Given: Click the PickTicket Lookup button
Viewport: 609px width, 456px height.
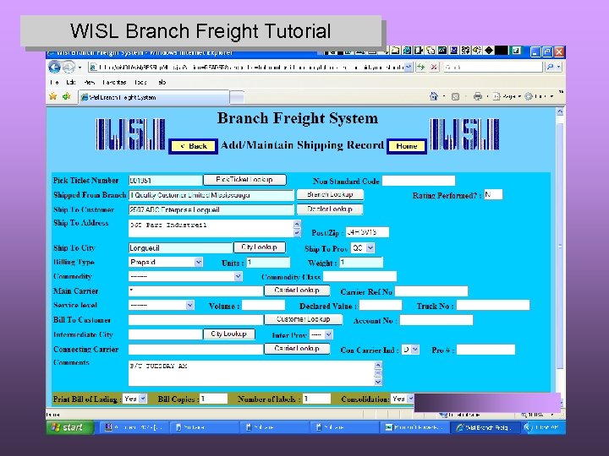Looking at the screenshot, I should coord(244,180).
